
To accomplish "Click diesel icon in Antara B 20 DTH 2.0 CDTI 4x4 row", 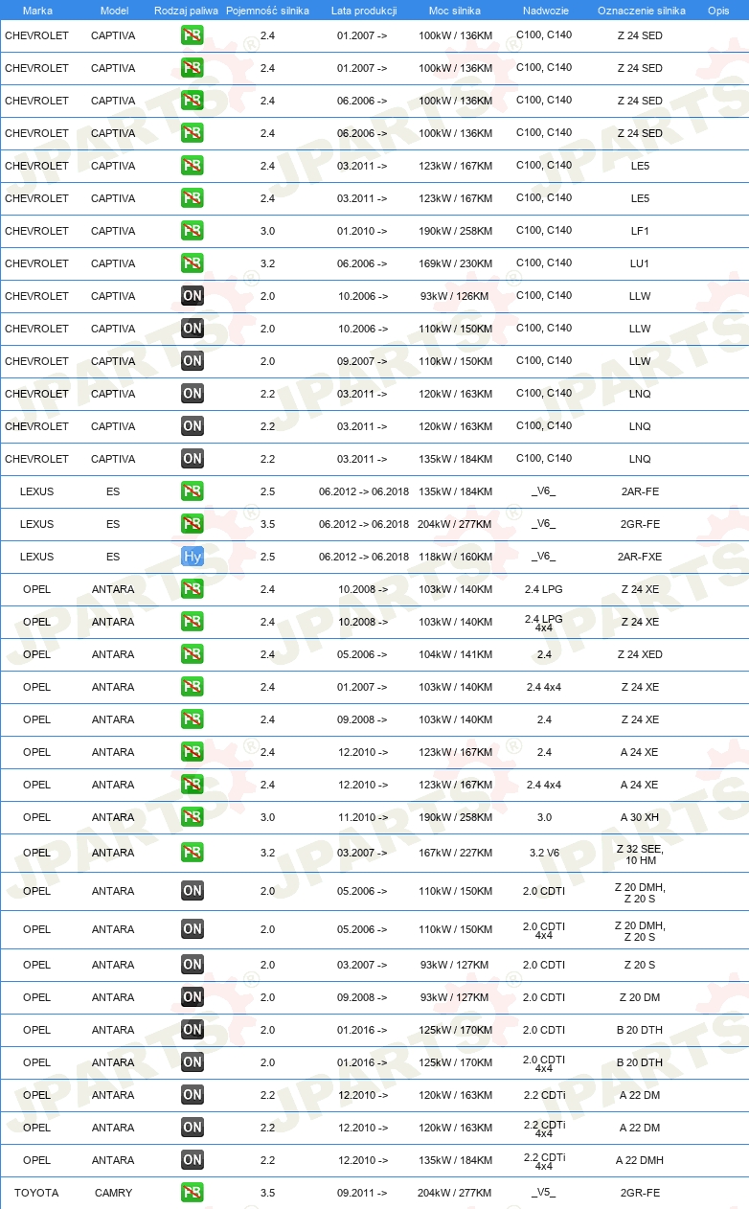I will click(193, 1062).
